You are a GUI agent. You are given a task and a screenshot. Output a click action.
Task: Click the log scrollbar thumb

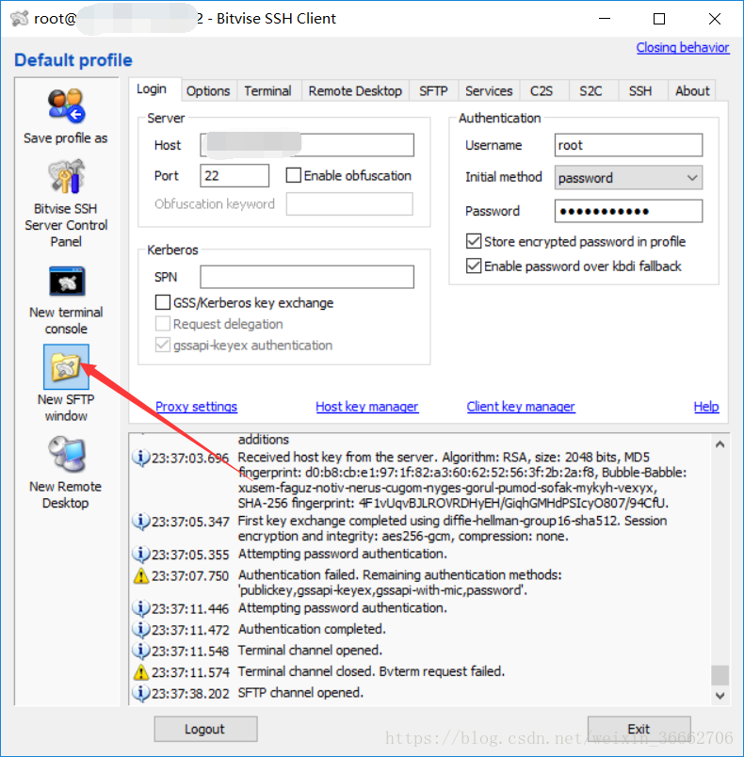point(720,675)
